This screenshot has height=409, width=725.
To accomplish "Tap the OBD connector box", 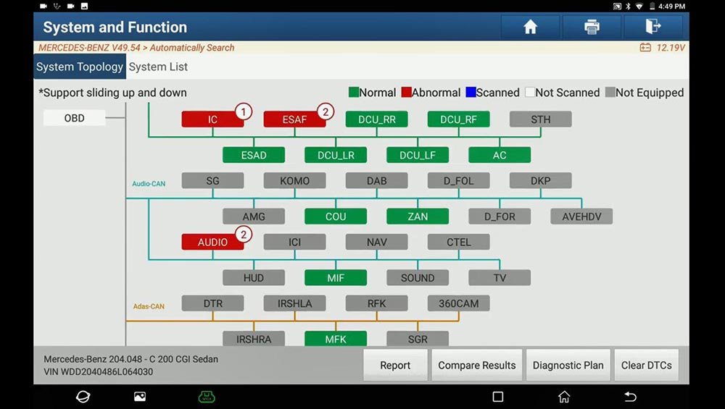I will [x=74, y=118].
